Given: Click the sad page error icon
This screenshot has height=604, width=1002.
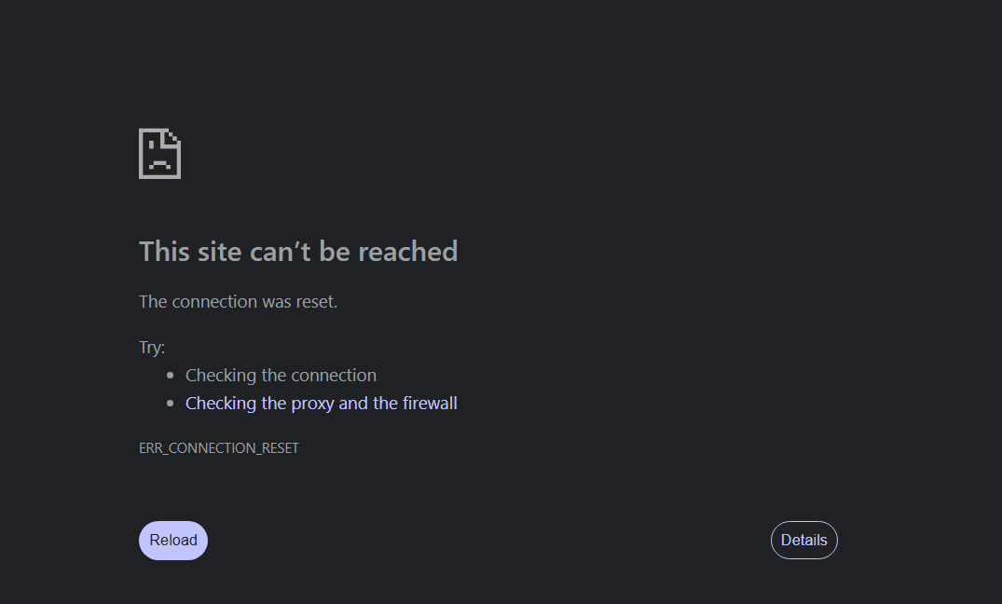Looking at the screenshot, I should 159,154.
